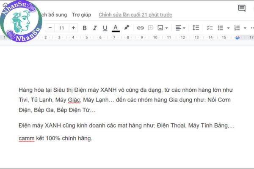Image resolution: width=254 pixels, height=169 pixels.
Task: Click the misspelled word 'camm'
Action: click(x=27, y=138)
